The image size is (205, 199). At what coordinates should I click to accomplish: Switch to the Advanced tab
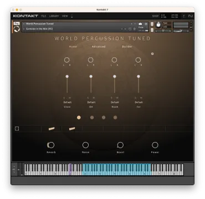[99, 46]
